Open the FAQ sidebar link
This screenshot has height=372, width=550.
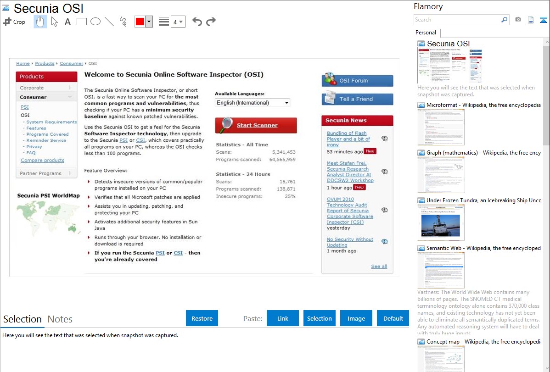[31, 153]
